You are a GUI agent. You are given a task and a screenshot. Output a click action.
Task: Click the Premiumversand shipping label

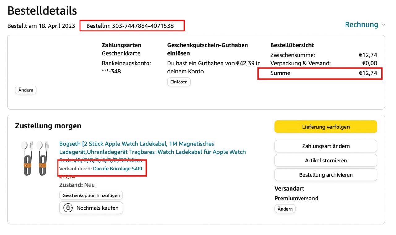coord(296,198)
